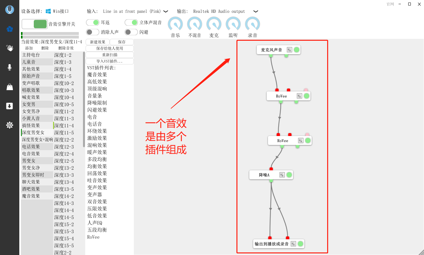Select the 电话效果 effect category
Image resolution: width=424 pixels, height=255 pixels.
[37, 147]
